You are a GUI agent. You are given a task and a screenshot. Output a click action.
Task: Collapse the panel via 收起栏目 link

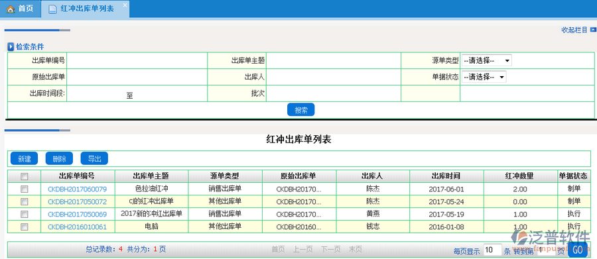coord(574,30)
